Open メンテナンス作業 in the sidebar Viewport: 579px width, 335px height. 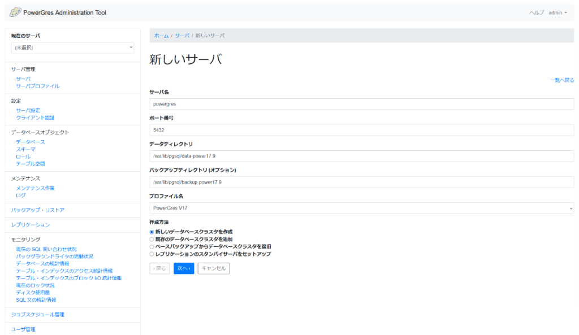pyautogui.click(x=35, y=188)
